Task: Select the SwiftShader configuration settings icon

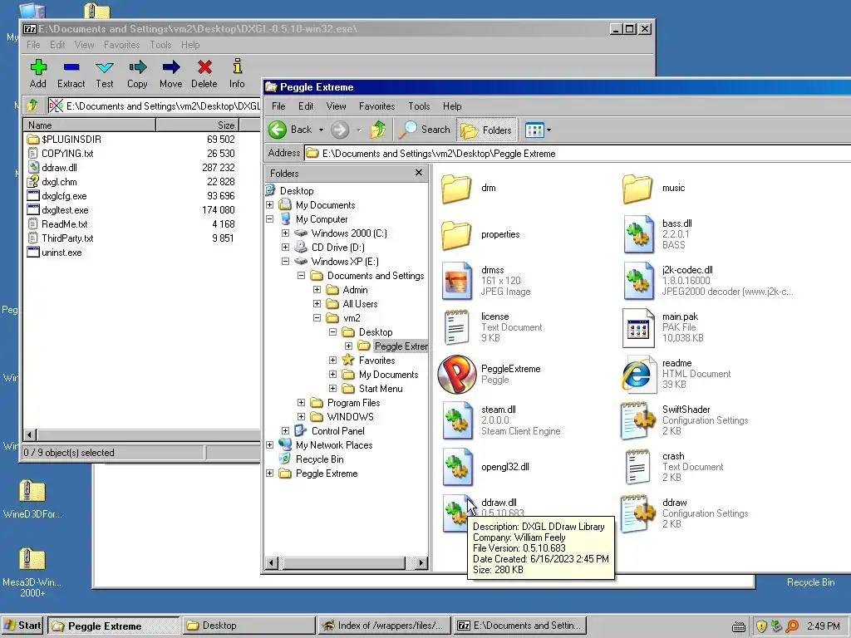Action: click(x=638, y=420)
